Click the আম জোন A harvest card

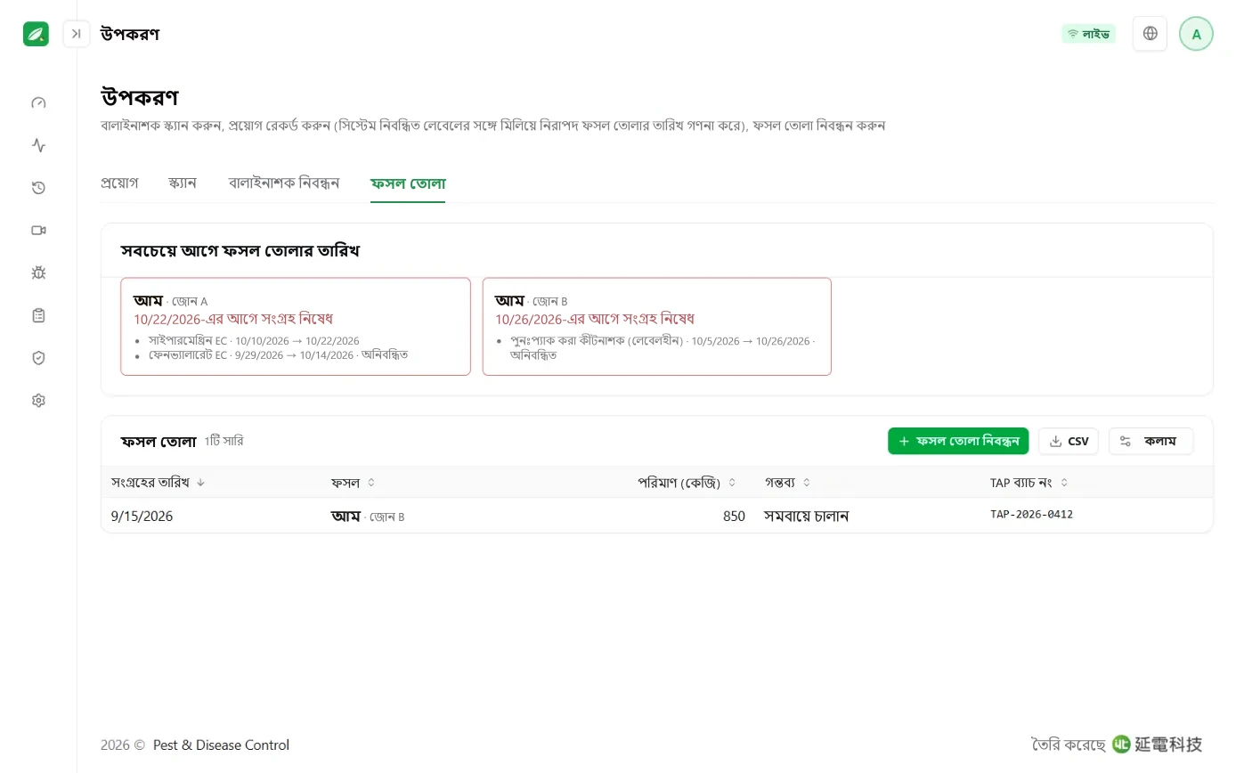296,327
